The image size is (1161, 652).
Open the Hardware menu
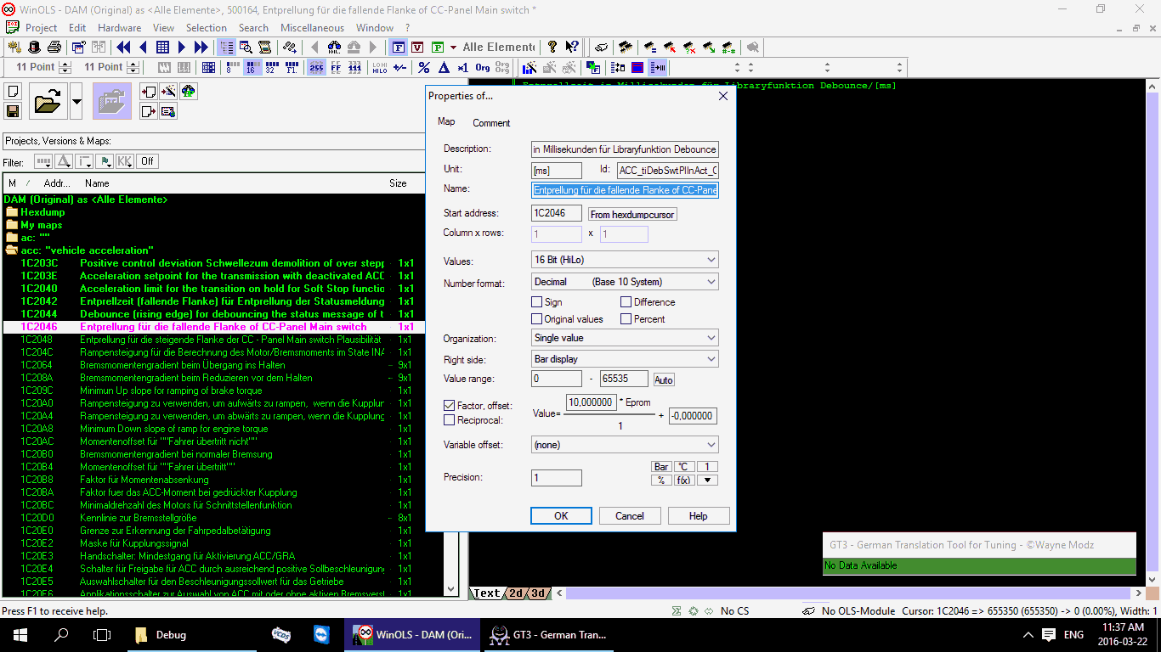tap(119, 27)
